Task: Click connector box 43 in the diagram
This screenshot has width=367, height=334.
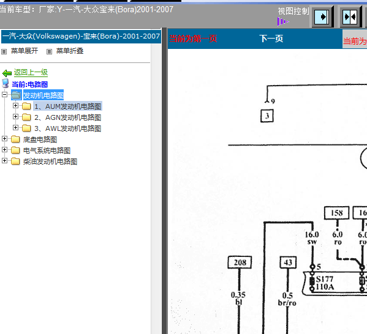Action: 288,262
